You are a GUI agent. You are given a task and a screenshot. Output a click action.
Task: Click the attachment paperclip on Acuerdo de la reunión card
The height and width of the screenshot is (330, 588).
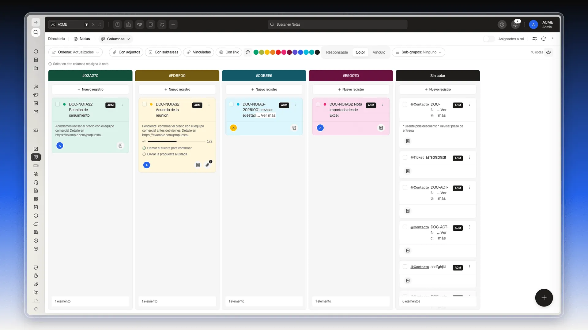207,165
